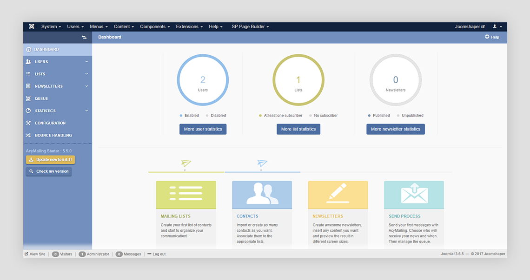
Task: Open the Mailing Lists tile icon
Action: (x=186, y=195)
